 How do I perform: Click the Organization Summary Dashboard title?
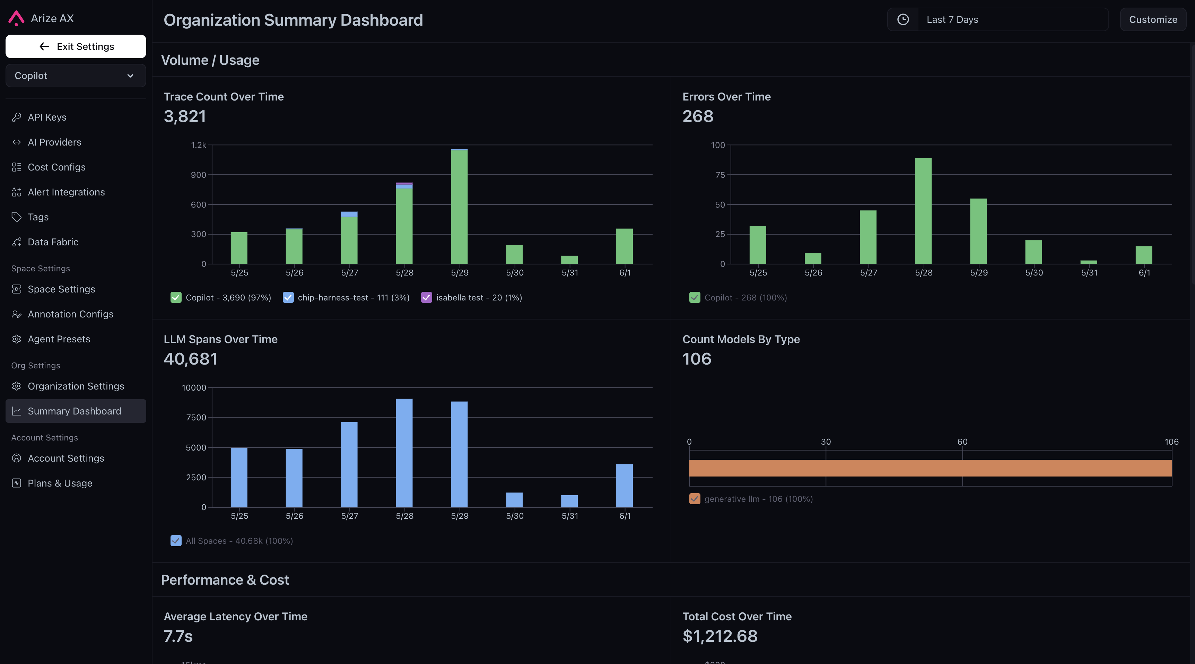293,20
